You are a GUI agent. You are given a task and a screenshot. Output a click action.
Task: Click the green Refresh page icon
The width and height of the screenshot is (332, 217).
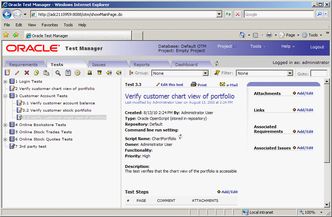coord(228,14)
